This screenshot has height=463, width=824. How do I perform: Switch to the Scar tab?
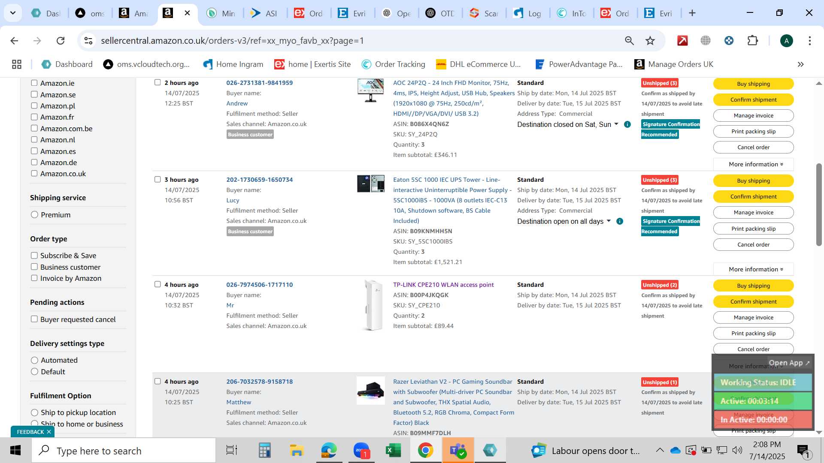click(x=484, y=13)
